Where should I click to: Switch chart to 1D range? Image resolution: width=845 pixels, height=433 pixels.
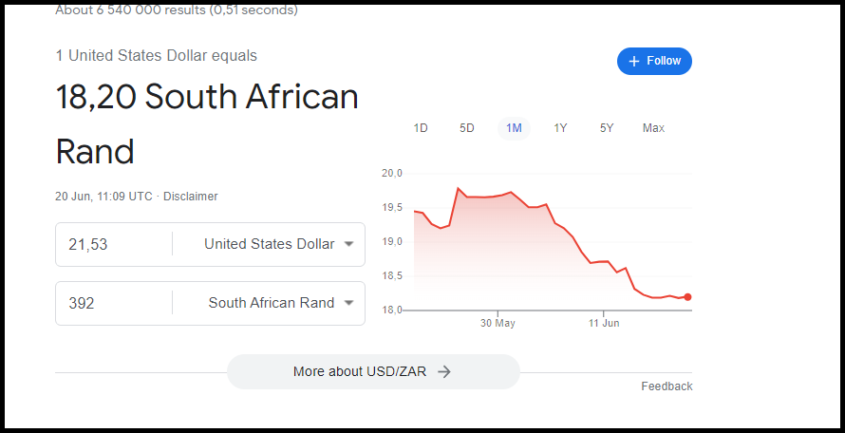tap(421, 128)
